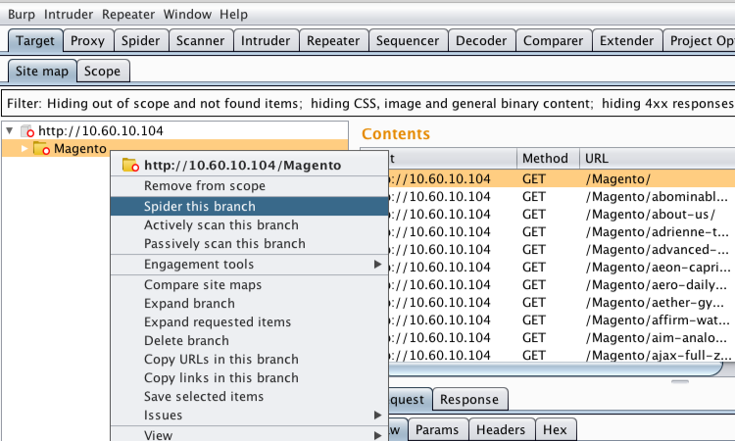735x441 pixels.
Task: Choose Expand requested items
Action: coord(249,322)
